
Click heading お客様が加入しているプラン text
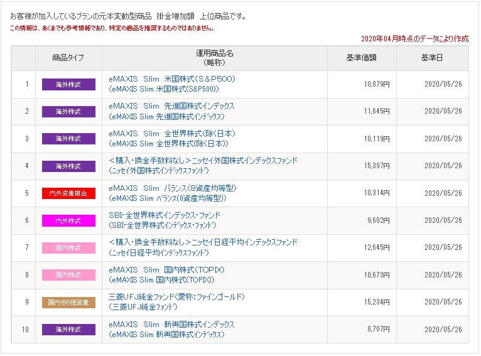[128, 16]
